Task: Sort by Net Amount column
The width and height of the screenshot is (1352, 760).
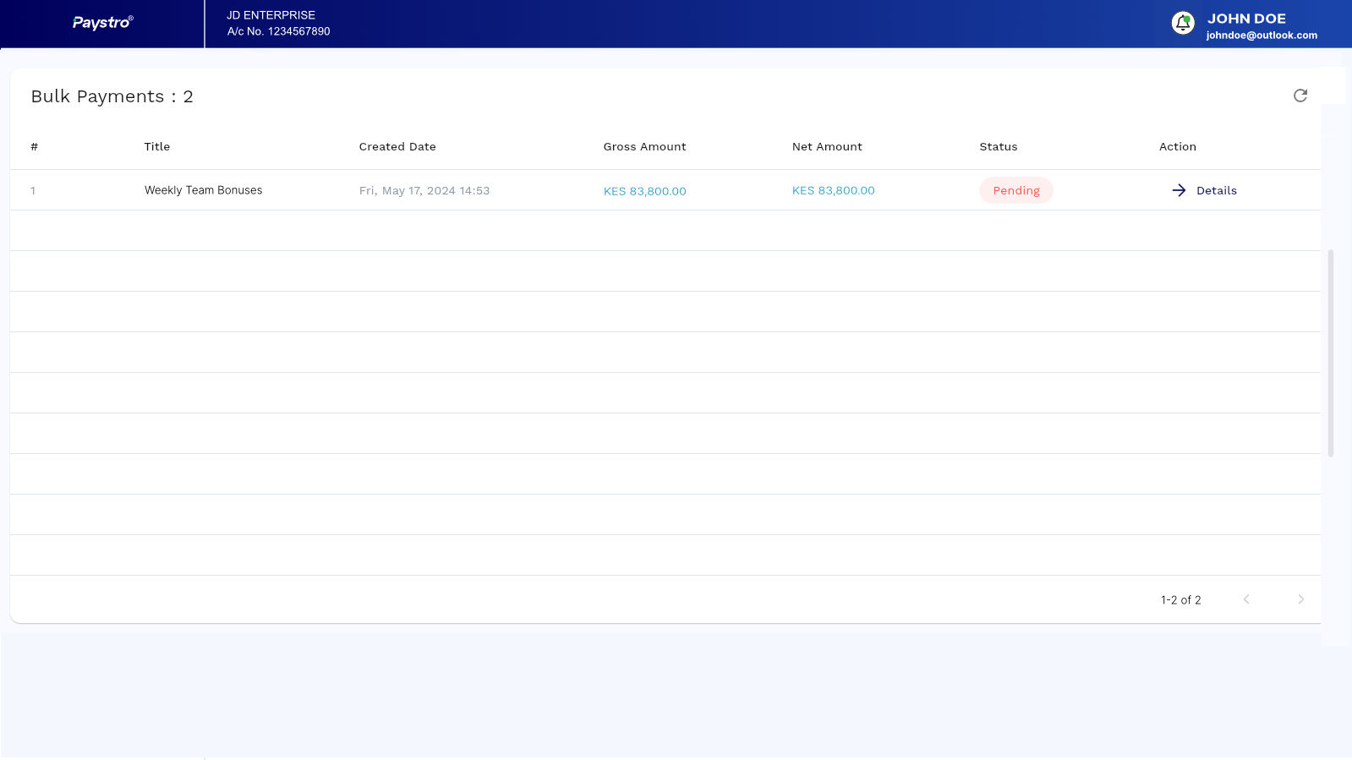Action: [827, 146]
